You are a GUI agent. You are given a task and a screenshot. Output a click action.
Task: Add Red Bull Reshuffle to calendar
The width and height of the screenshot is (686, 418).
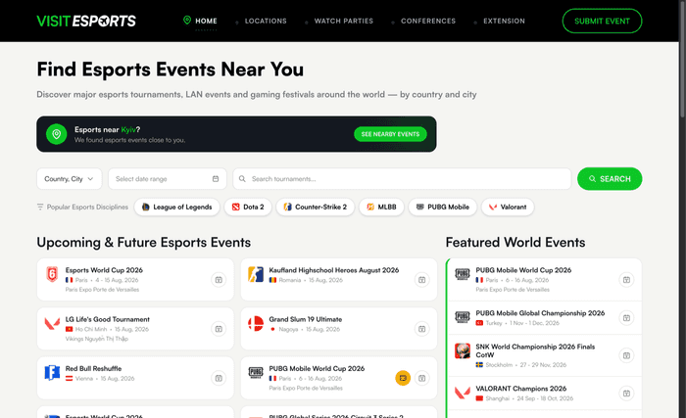point(219,378)
